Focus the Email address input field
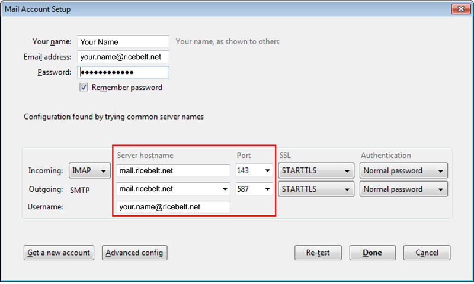Viewport: 474px width, 284px height. pos(123,57)
